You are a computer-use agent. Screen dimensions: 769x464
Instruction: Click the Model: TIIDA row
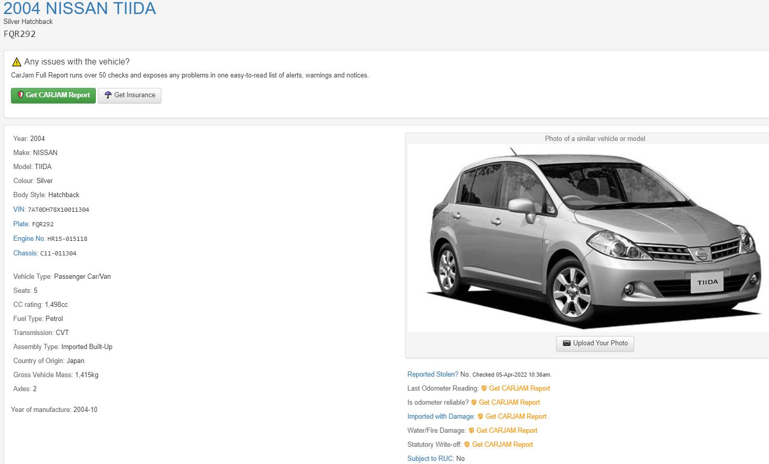[32, 166]
